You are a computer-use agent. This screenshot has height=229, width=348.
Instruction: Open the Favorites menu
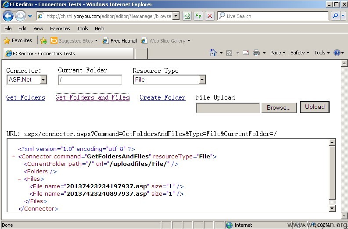(60, 29)
